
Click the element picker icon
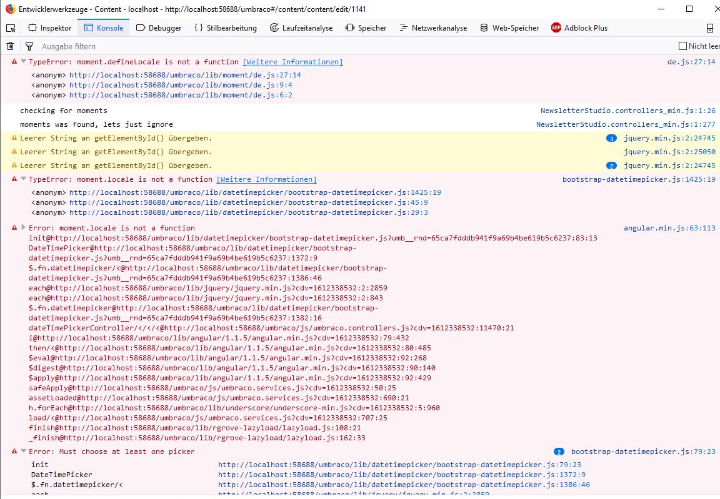pyautogui.click(x=11, y=28)
